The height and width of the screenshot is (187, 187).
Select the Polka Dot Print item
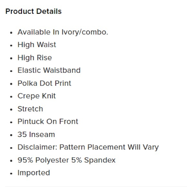click(x=44, y=83)
